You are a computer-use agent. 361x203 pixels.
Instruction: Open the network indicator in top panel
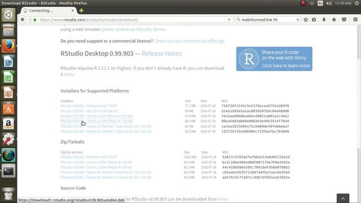[312, 3]
